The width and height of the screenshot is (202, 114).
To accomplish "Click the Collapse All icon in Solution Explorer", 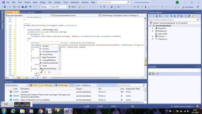I will pos(178,16).
